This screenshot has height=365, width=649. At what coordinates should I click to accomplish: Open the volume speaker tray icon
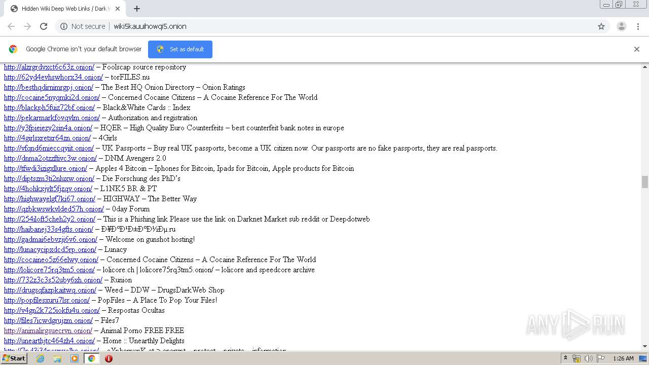click(x=588, y=358)
